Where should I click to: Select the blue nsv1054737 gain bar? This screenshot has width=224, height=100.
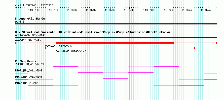(116, 38)
